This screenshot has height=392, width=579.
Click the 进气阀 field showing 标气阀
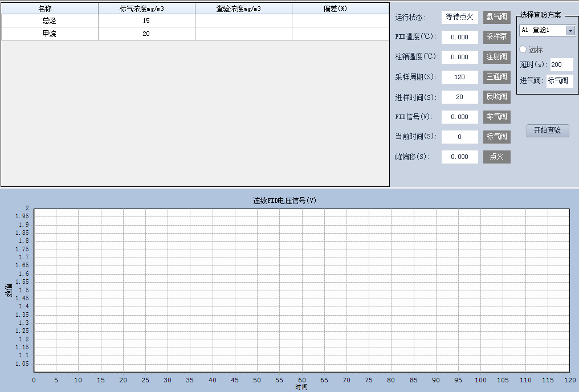pos(559,80)
